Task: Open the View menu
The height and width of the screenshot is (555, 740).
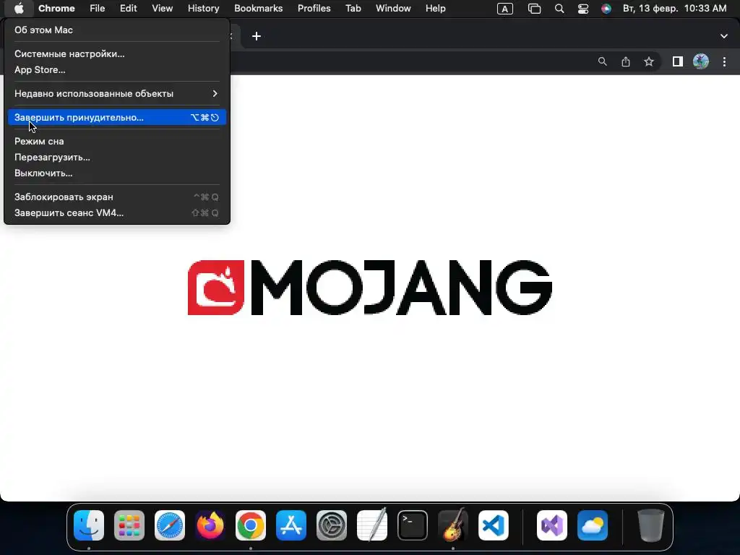Action: coord(162,9)
